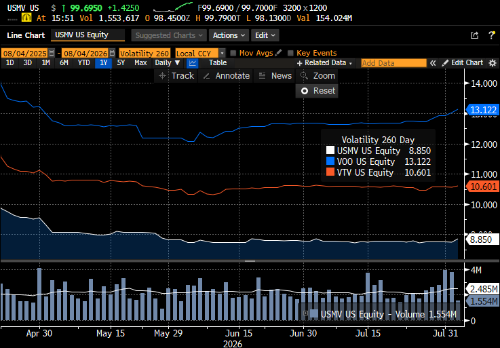
Task: Click the Track crosshair icon
Action: [x=162, y=76]
